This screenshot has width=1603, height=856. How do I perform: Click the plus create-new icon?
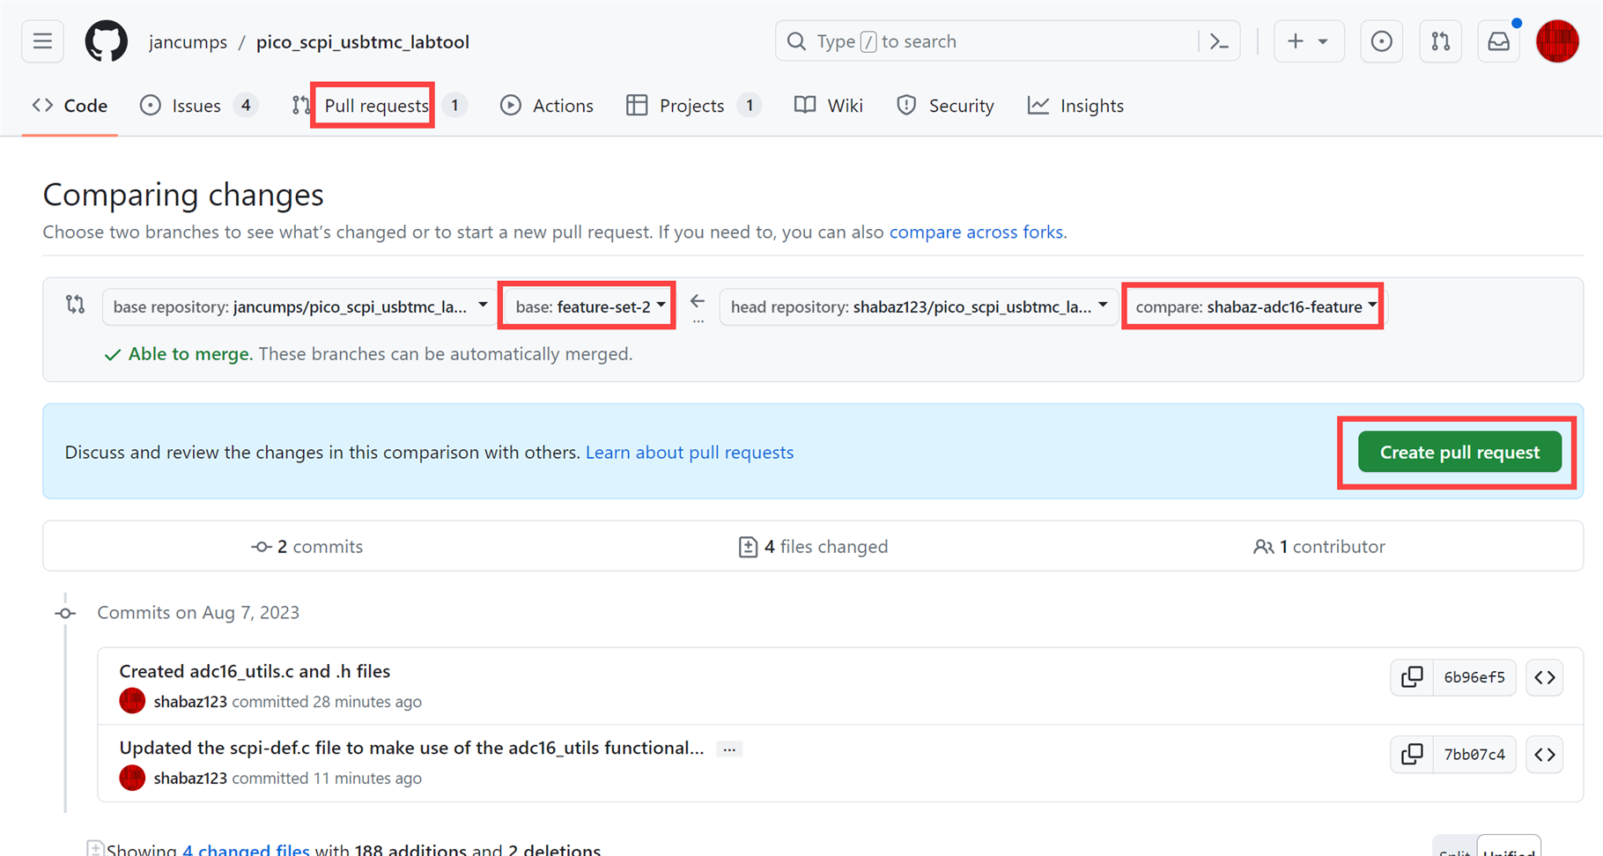click(x=1295, y=41)
